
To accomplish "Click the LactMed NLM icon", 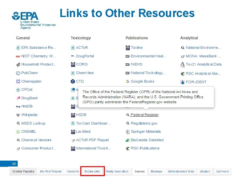I will (x=73, y=132).
